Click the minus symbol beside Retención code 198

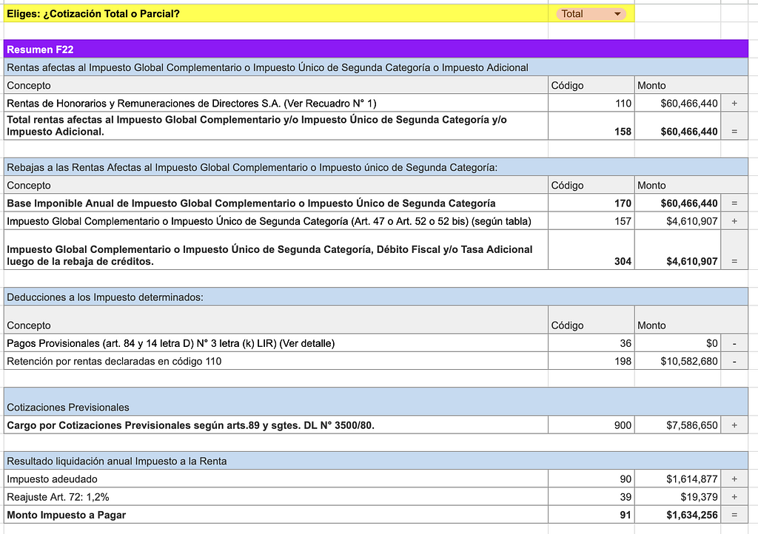click(x=734, y=361)
